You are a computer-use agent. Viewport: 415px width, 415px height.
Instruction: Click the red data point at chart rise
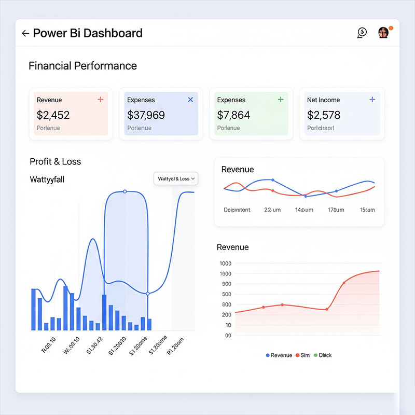click(344, 283)
